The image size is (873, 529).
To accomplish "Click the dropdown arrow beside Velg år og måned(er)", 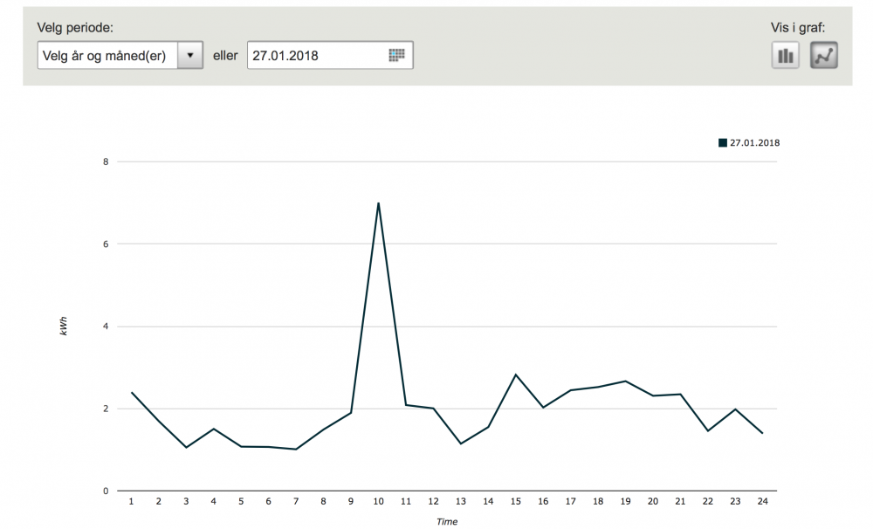I will click(190, 56).
